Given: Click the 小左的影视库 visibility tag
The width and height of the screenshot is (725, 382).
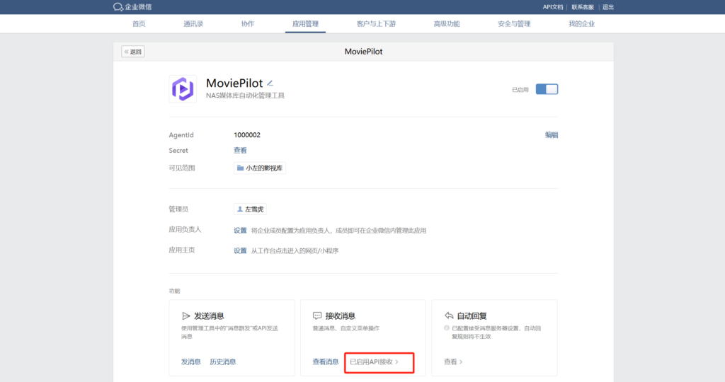Looking at the screenshot, I should 260,168.
